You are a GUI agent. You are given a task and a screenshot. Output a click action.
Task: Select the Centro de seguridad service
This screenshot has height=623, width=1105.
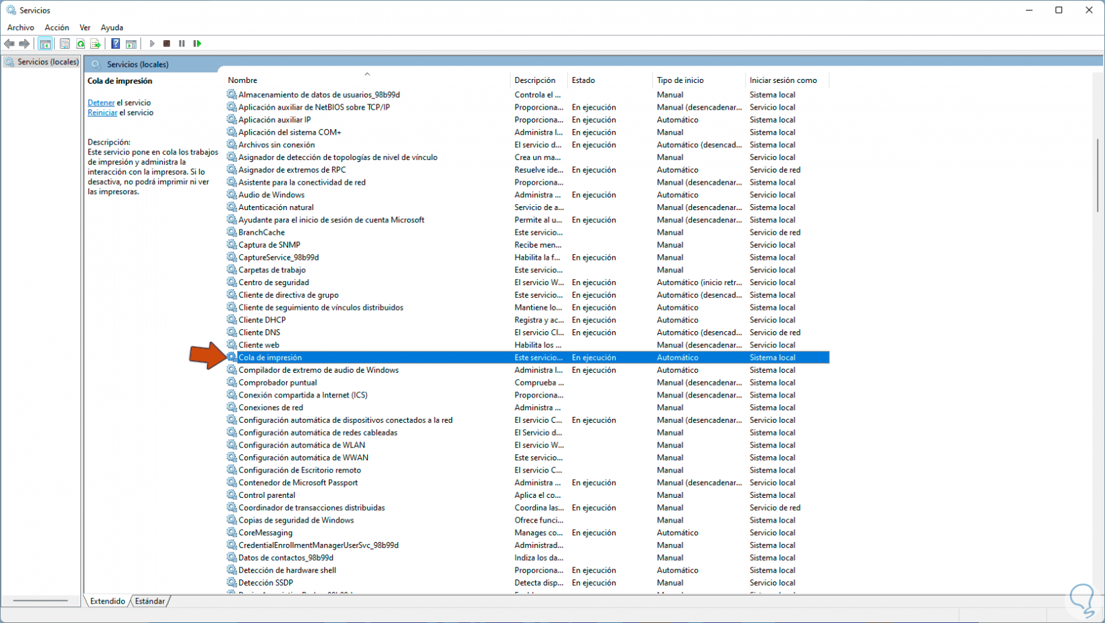[x=274, y=282]
